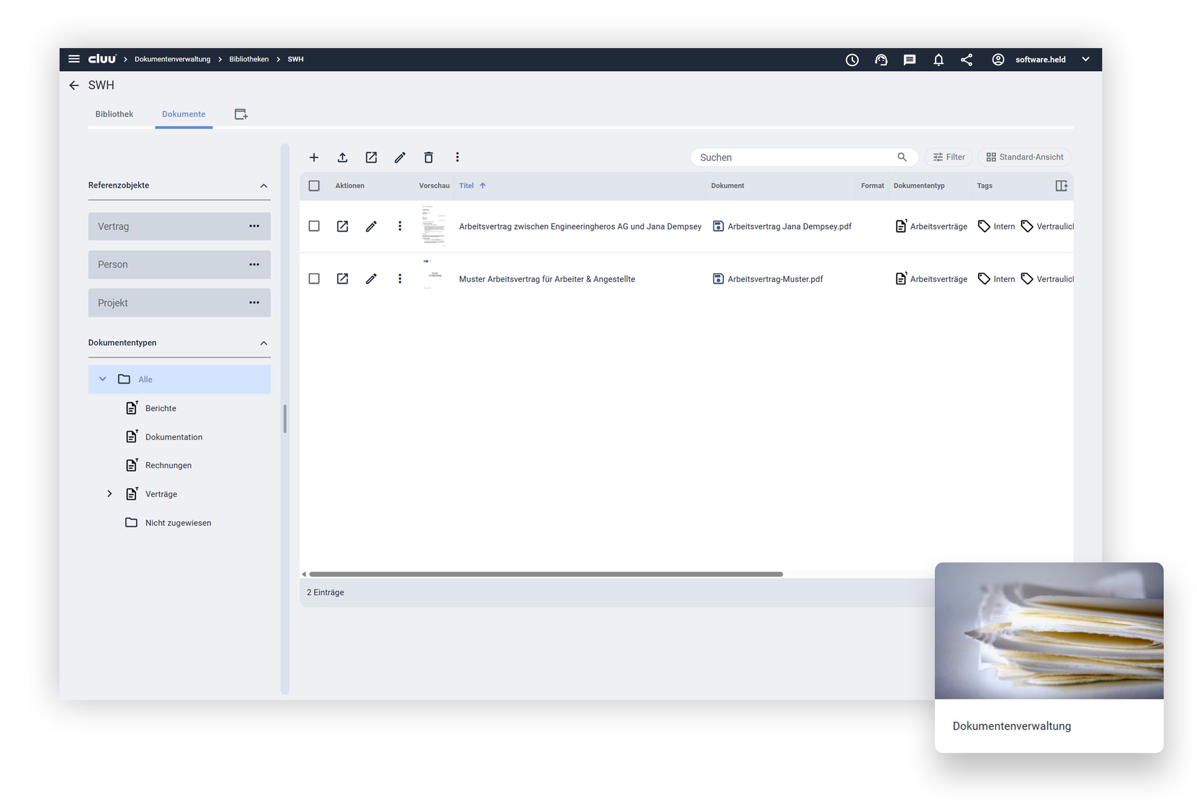Click the share icon in header
The image size is (1197, 803).
click(x=966, y=60)
